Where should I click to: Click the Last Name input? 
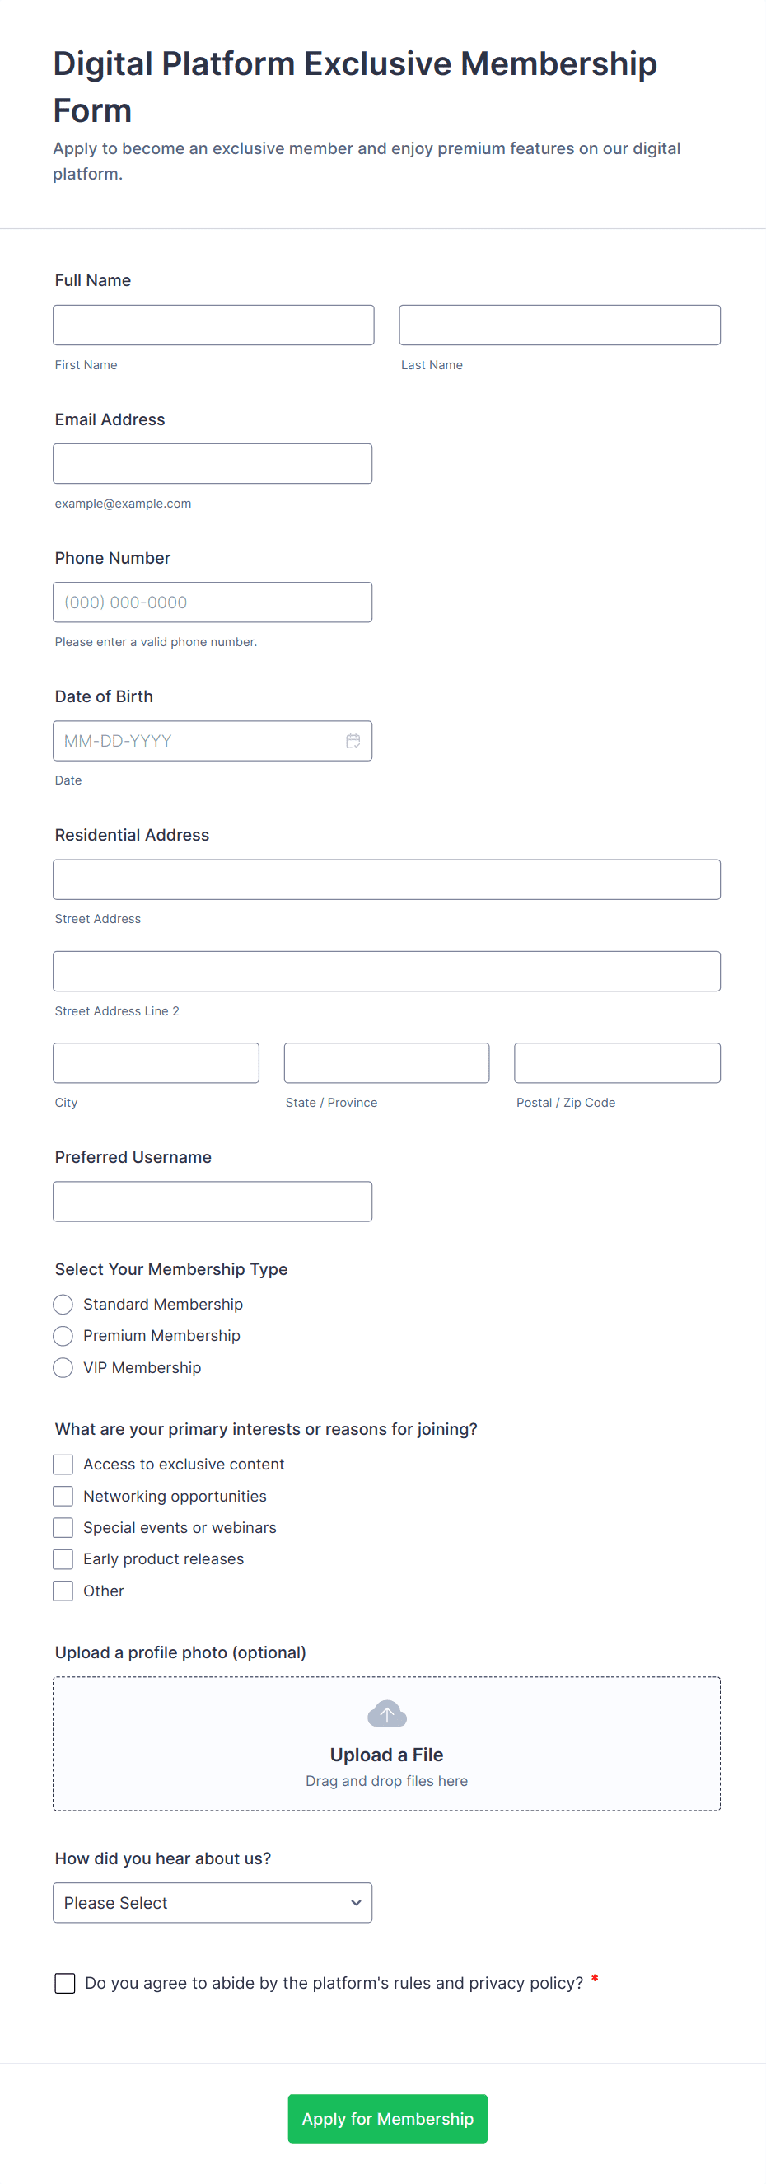pos(559,326)
